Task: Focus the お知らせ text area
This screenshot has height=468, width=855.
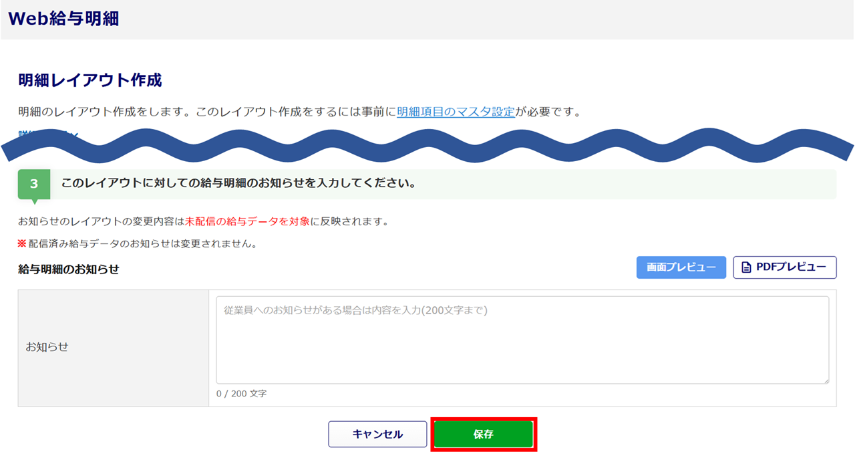Action: pyautogui.click(x=522, y=340)
